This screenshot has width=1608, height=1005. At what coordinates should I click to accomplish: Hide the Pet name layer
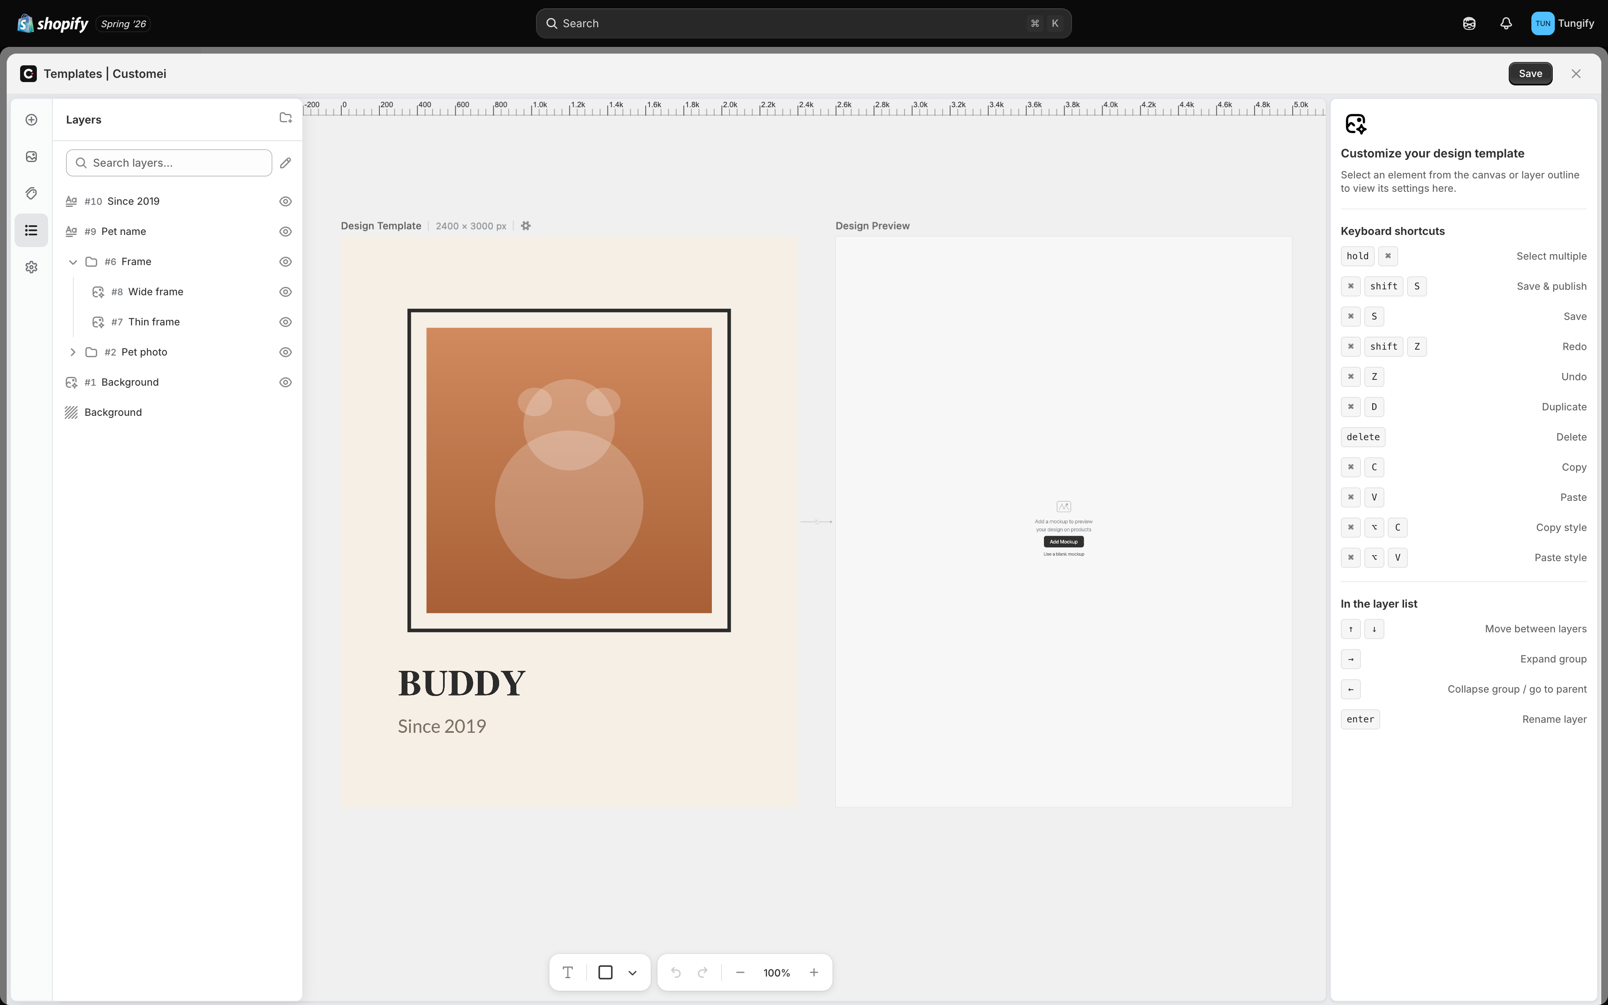click(286, 231)
